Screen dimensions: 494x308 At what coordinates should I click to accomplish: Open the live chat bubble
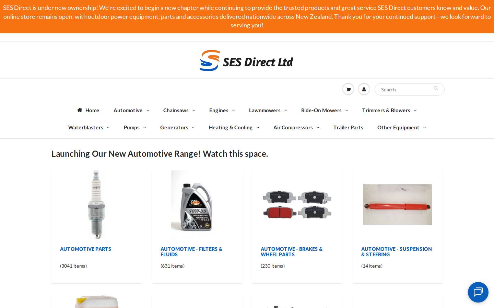(x=478, y=292)
